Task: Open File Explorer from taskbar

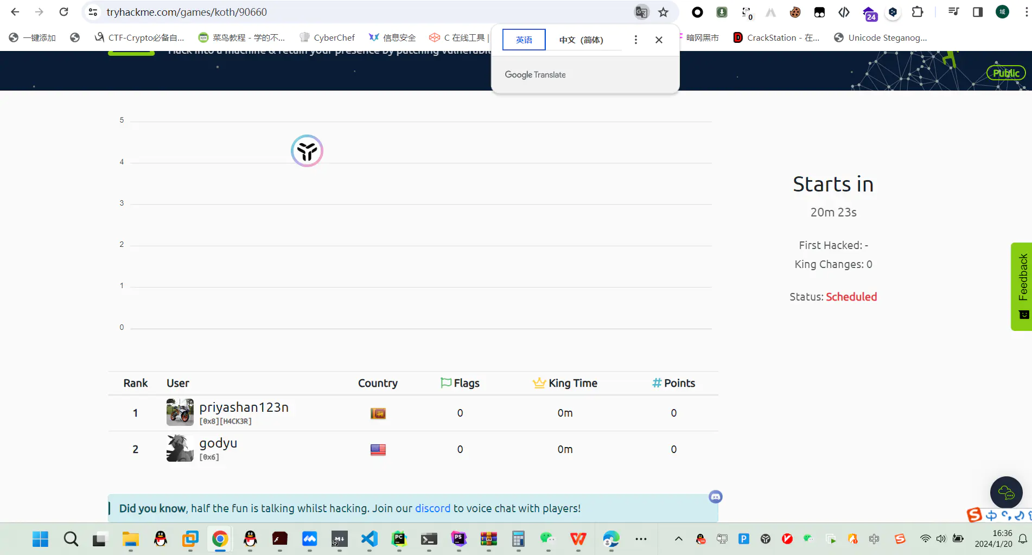Action: pos(130,539)
